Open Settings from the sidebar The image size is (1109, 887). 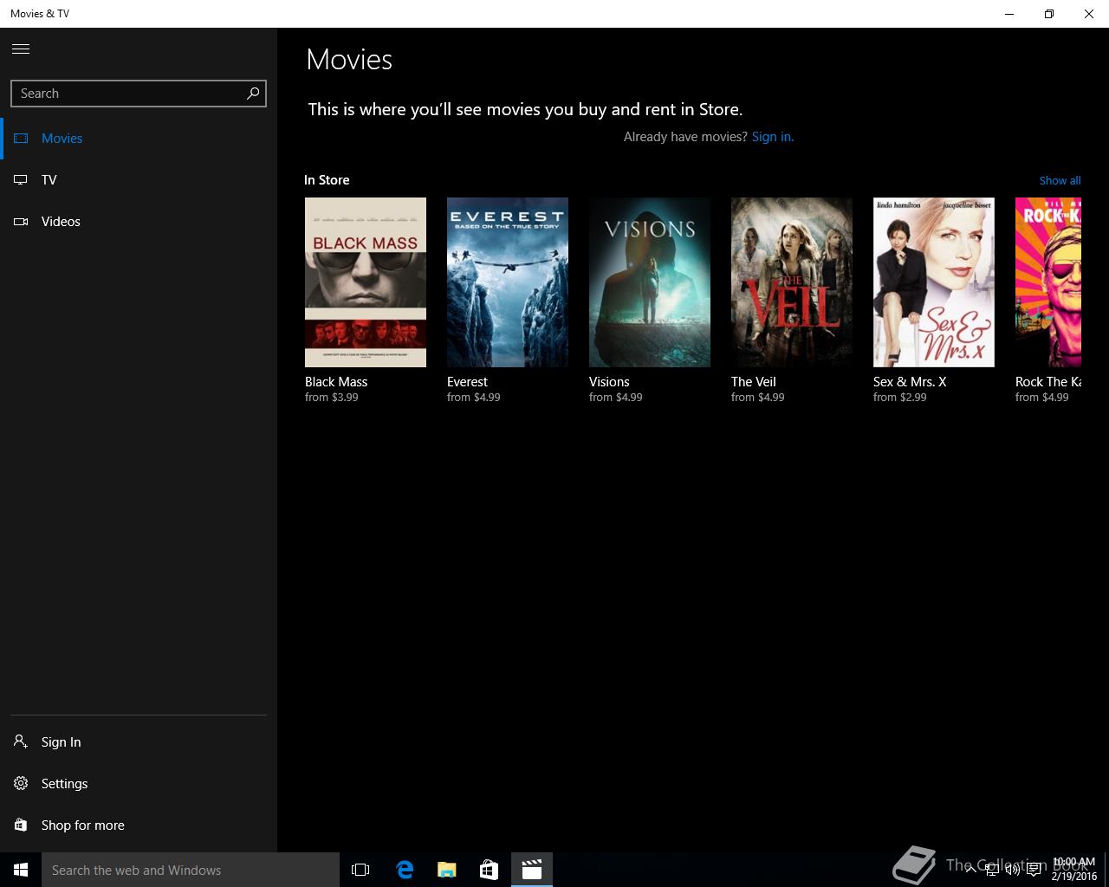(x=139, y=784)
